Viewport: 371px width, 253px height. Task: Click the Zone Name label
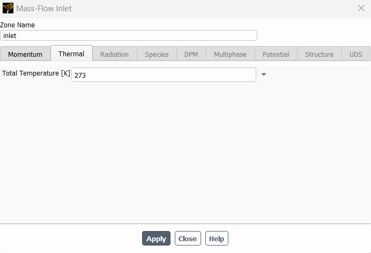(17, 25)
